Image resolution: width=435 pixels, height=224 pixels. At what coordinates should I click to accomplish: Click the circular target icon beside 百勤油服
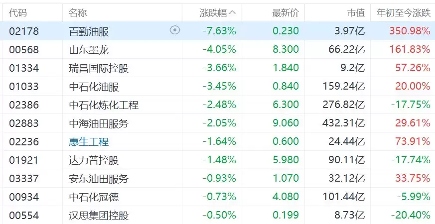point(174,30)
